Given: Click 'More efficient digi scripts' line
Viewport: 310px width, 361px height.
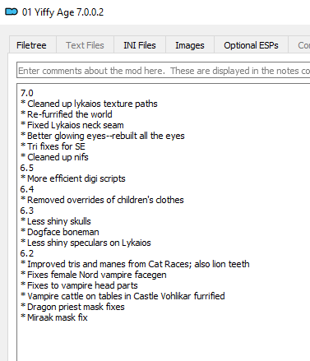Looking at the screenshot, I should pos(73,178).
